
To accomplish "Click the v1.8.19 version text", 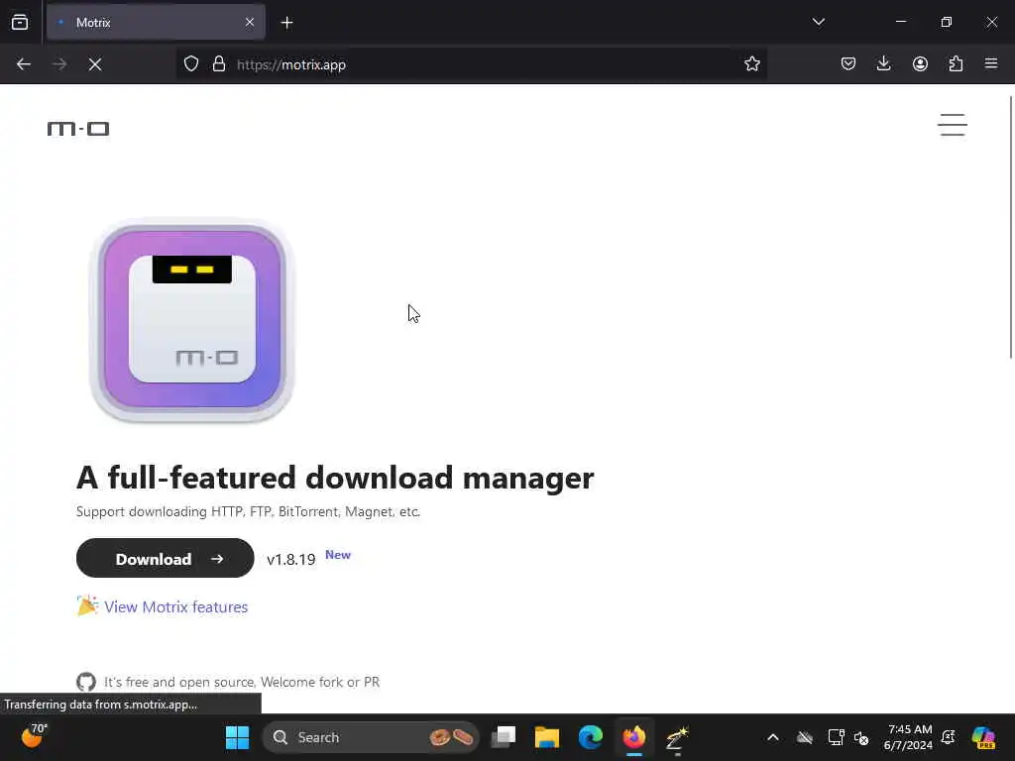I will point(290,560).
